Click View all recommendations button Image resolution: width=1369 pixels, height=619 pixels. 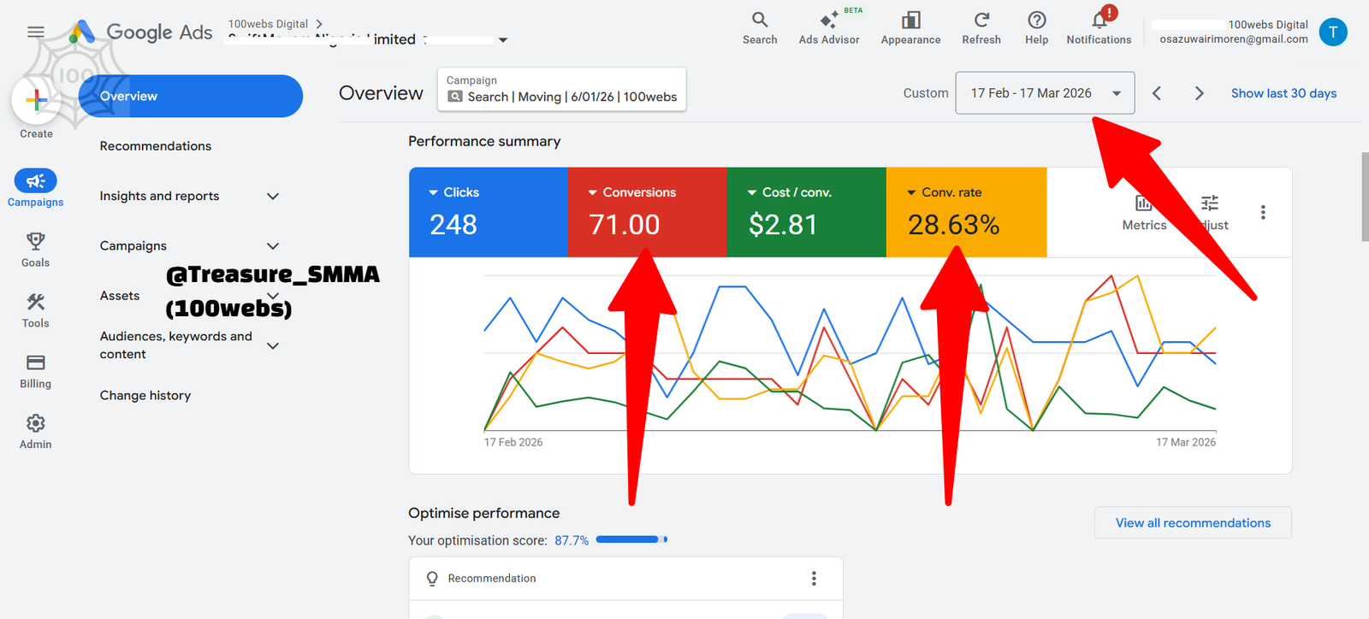tap(1193, 523)
